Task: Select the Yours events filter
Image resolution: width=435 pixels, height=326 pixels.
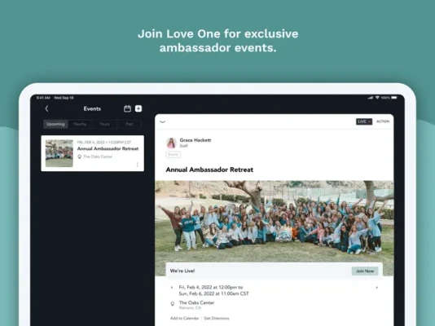Action: [x=104, y=124]
